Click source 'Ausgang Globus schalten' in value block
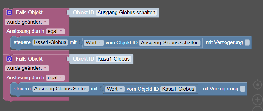This screenshot has height=111, width=263. [x=170, y=43]
